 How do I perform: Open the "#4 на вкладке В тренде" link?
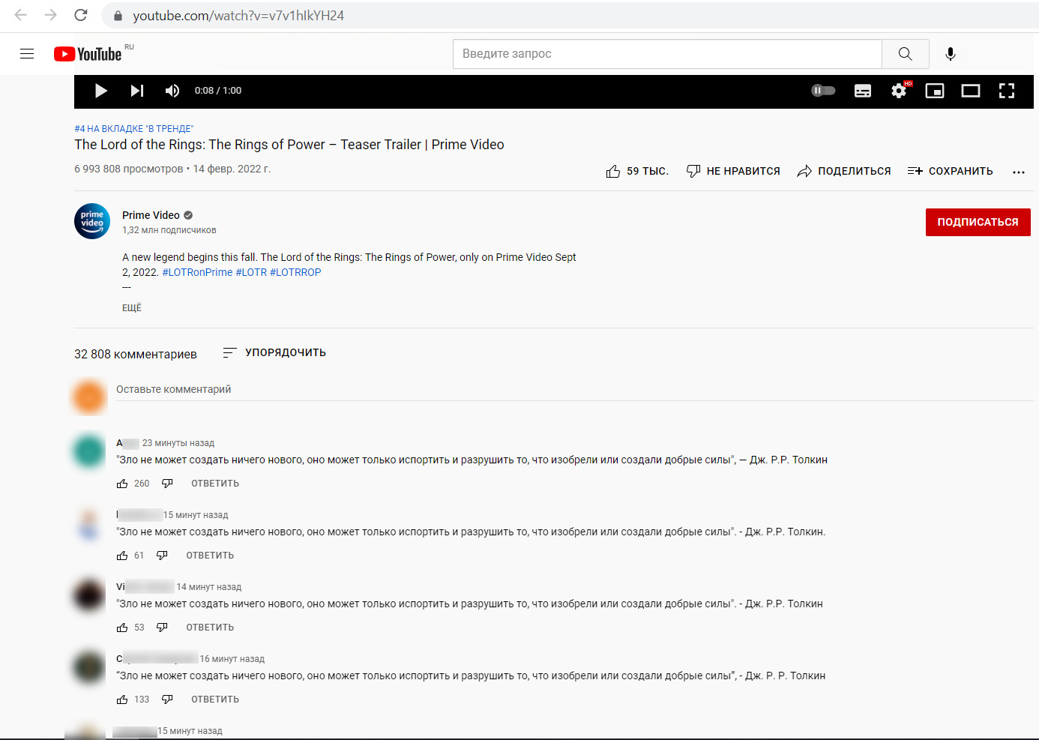click(133, 129)
